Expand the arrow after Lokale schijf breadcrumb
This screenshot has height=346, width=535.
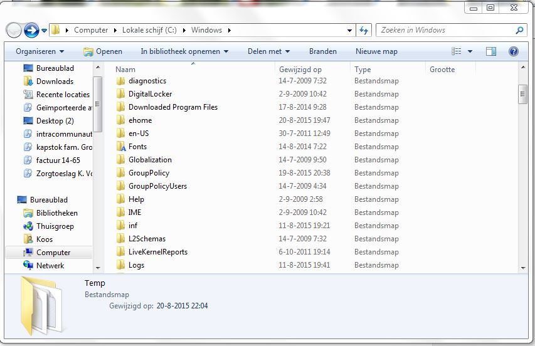click(x=184, y=30)
